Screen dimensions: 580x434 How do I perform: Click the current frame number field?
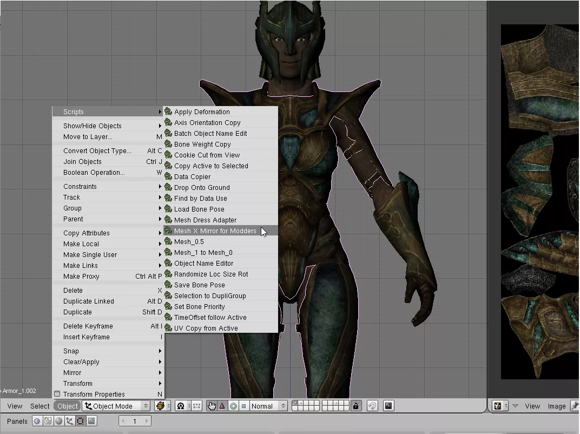pyautogui.click(x=135, y=421)
